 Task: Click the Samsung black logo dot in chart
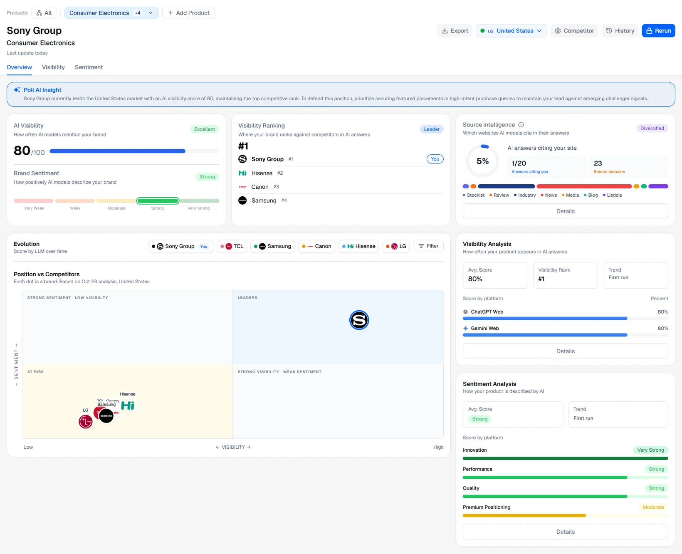click(106, 416)
